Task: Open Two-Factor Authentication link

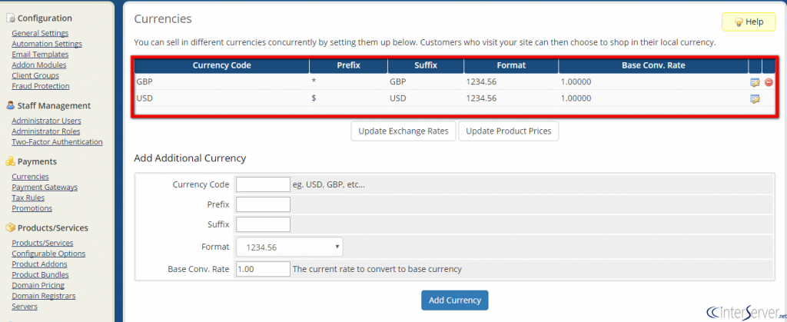Action: (57, 141)
